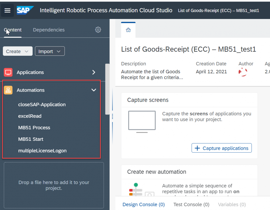Collapse the Automations section chevron
Viewport: 270px width, 210px height.
(94, 90)
